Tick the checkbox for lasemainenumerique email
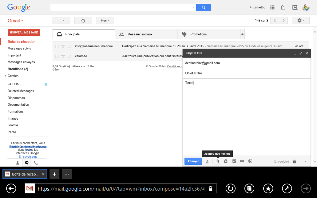This screenshot has height=198, width=317. [x=57, y=46]
